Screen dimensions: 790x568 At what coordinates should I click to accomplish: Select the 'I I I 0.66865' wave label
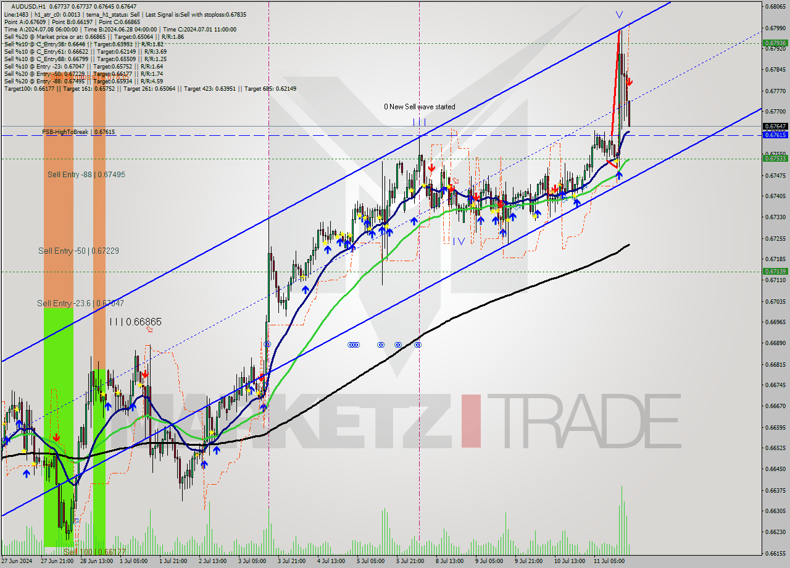[136, 322]
